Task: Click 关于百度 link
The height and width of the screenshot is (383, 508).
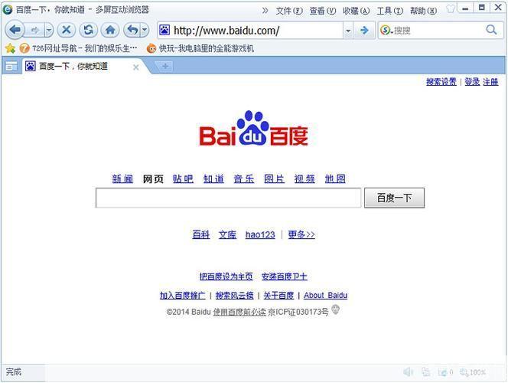Action: pyautogui.click(x=278, y=295)
